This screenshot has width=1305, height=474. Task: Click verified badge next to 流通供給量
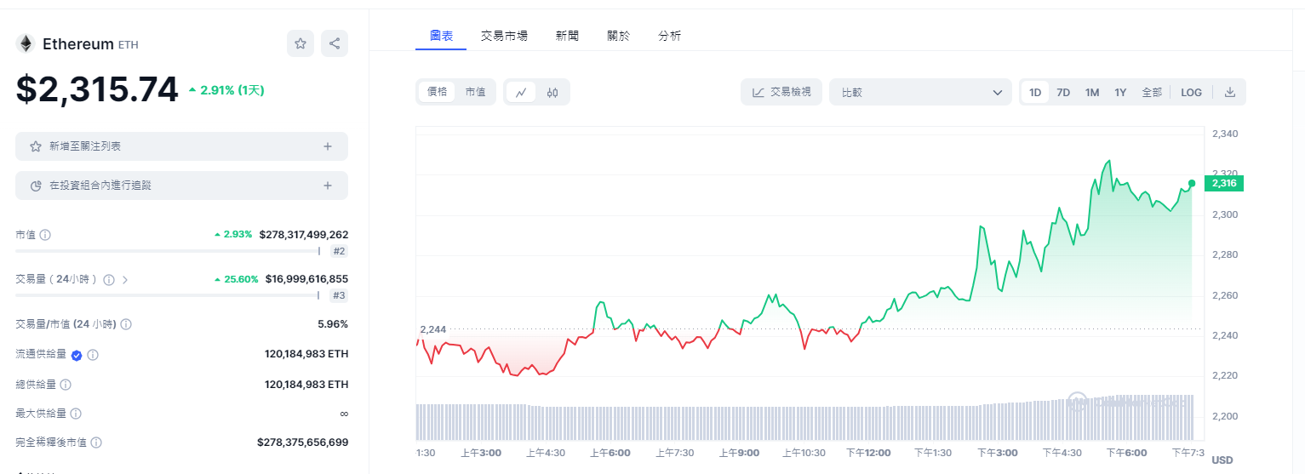(x=77, y=355)
